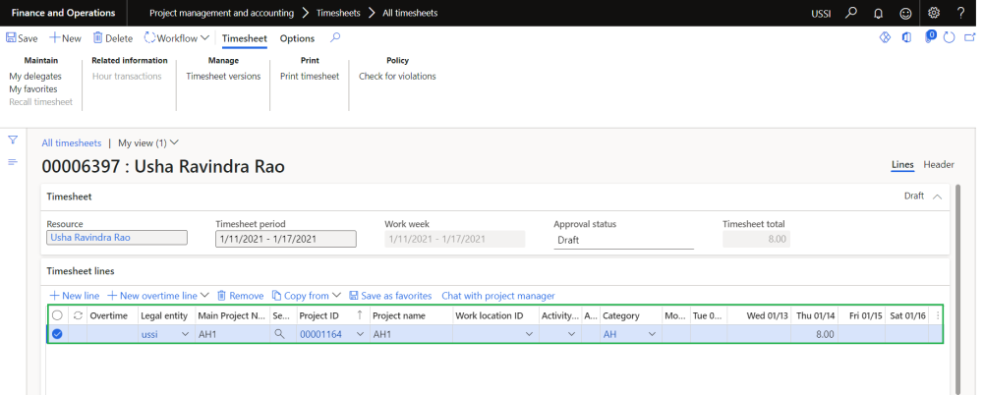
Task: Click the Resource field Usha Ravindra Rao
Action: tap(117, 238)
